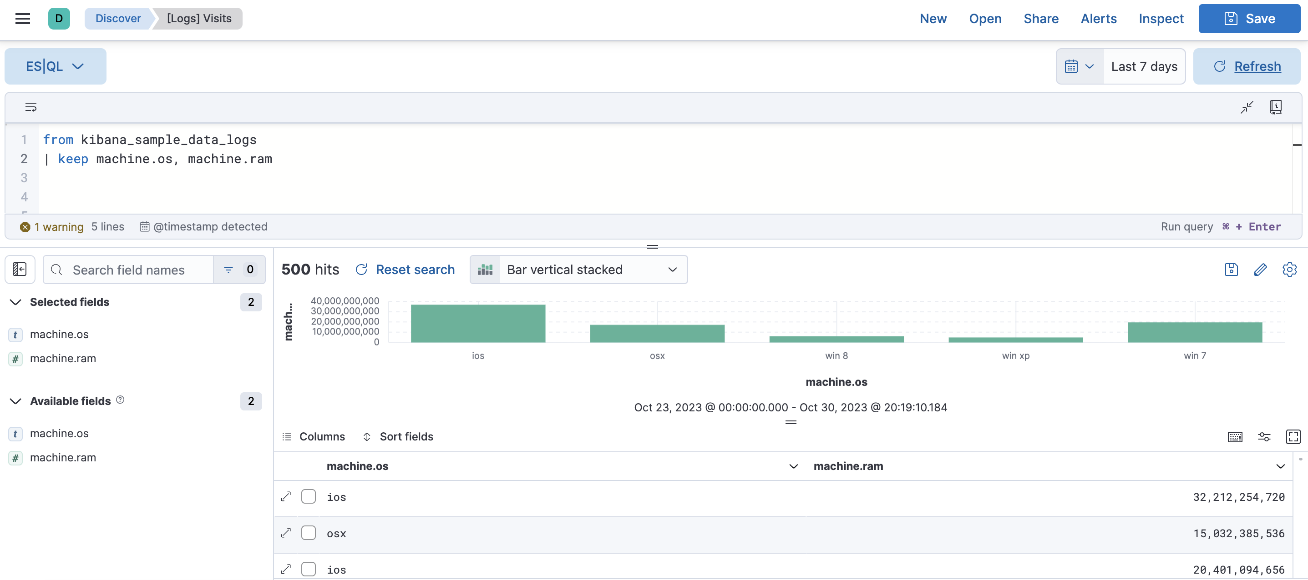
Task: Switch to the Discover breadcrumb tab
Action: click(x=117, y=18)
